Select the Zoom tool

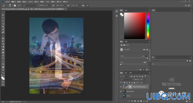click(3, 70)
